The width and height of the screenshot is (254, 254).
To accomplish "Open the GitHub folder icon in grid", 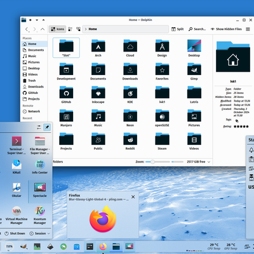I will [x=66, y=95].
